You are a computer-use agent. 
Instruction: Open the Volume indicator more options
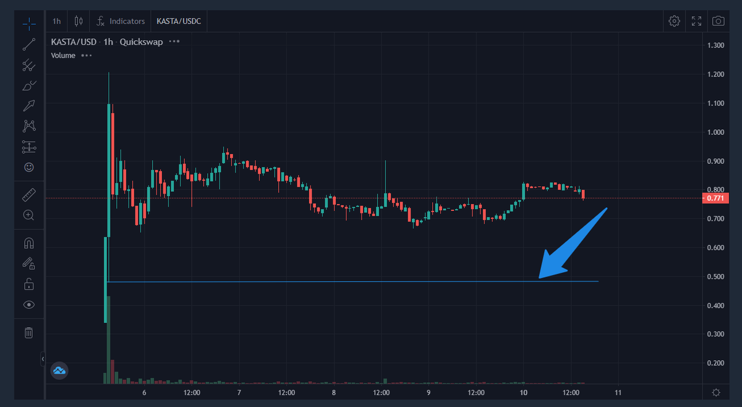pyautogui.click(x=86, y=55)
